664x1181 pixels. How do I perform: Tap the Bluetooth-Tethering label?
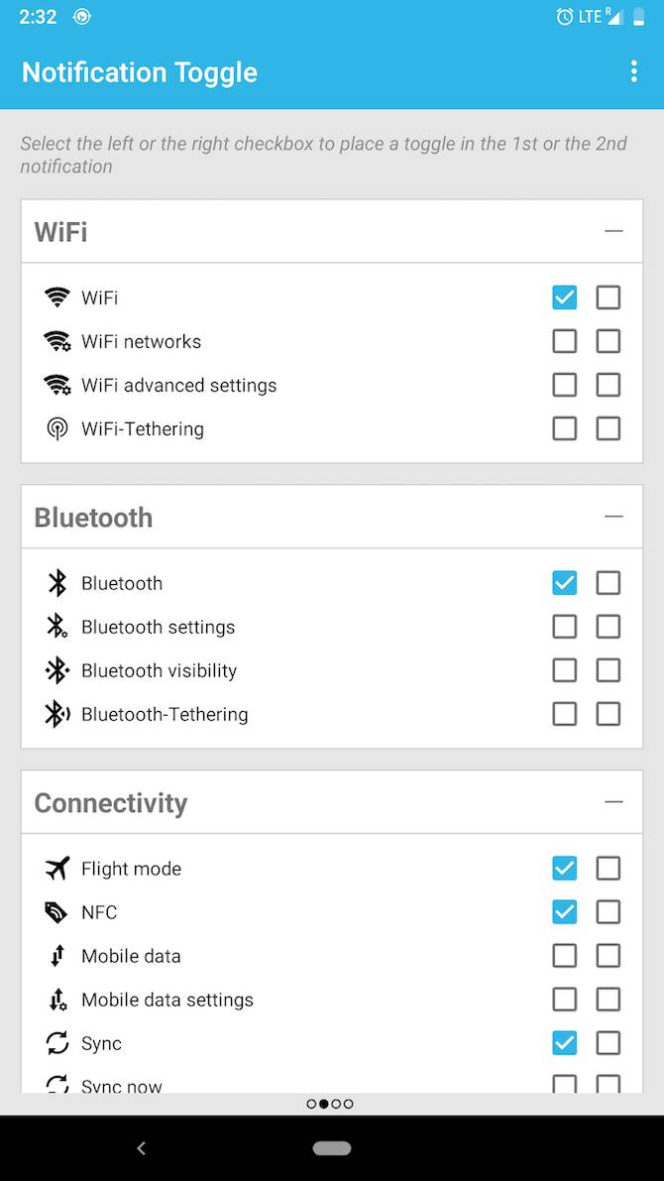coord(165,714)
